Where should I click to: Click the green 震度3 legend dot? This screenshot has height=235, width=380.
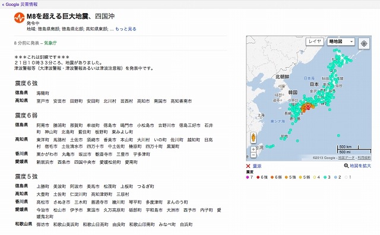pos(325,177)
